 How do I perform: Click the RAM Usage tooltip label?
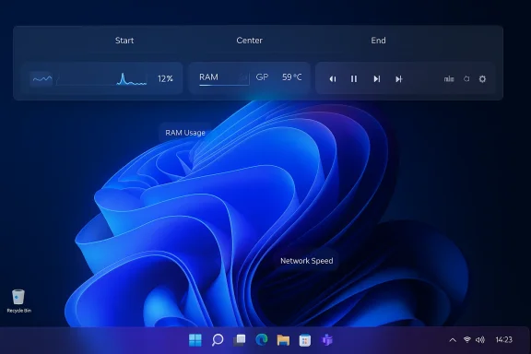(x=185, y=133)
